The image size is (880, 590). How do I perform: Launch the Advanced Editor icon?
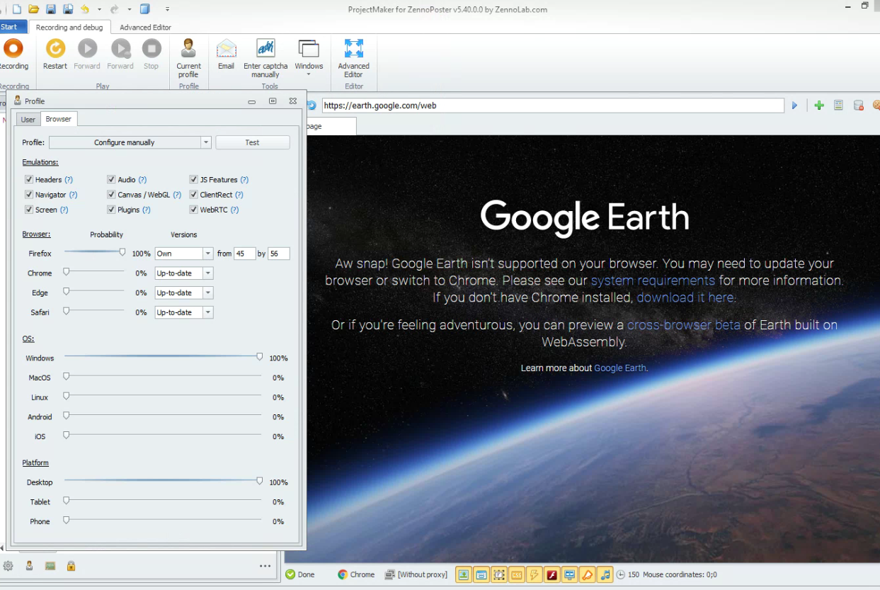click(x=353, y=49)
